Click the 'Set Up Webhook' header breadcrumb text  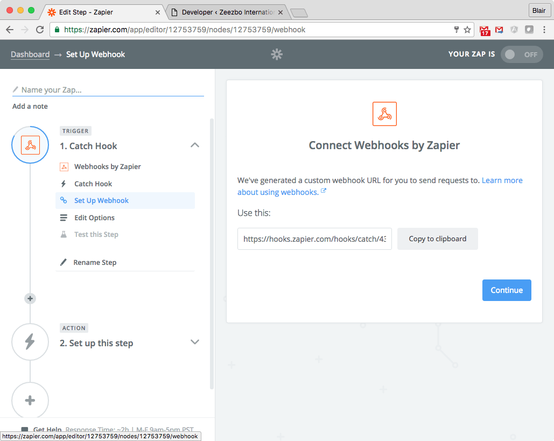click(x=95, y=54)
